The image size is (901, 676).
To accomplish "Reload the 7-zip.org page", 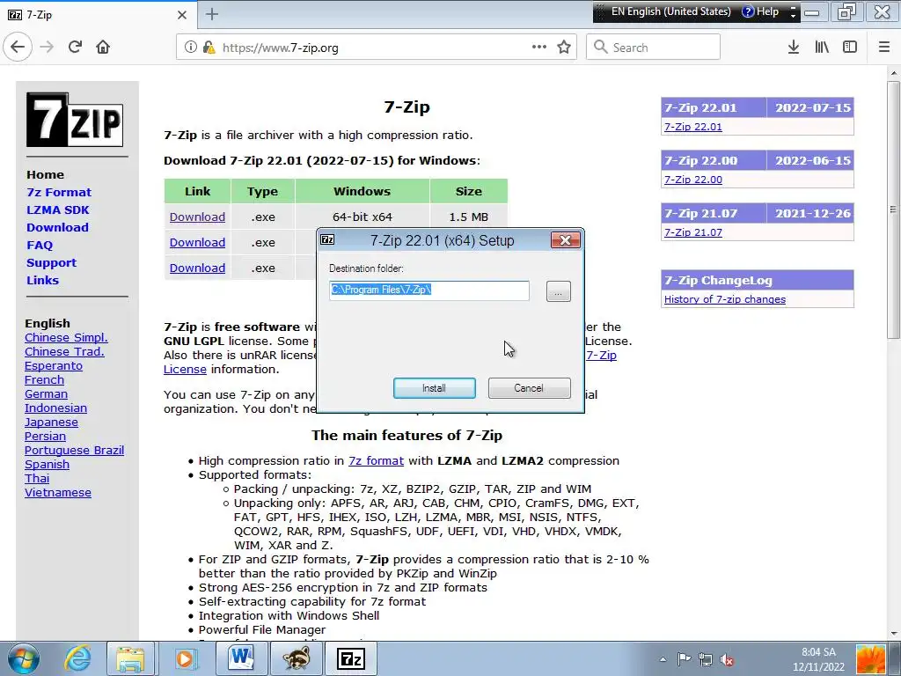I will pos(76,48).
